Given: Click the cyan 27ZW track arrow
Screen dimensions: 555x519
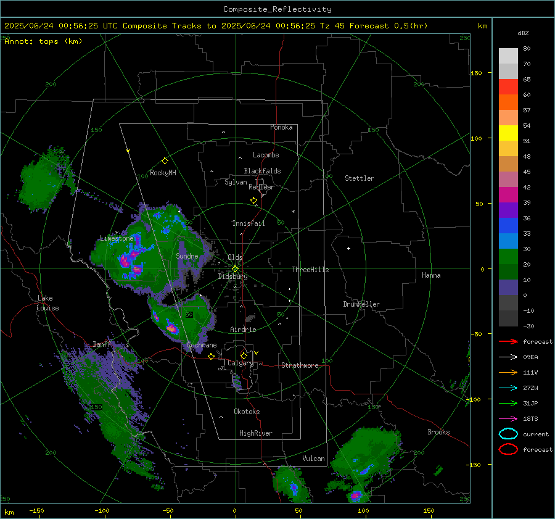Looking at the screenshot, I should 508,388.
